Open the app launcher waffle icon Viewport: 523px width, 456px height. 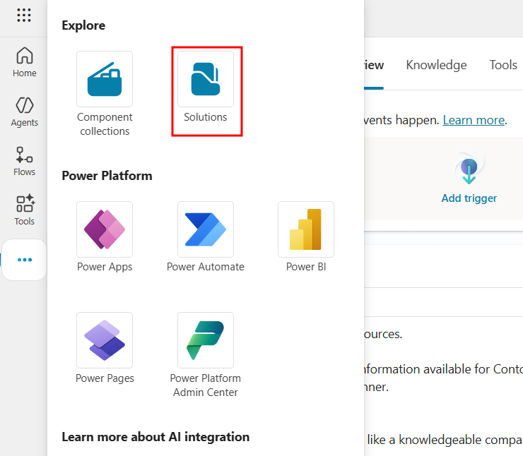pyautogui.click(x=24, y=16)
